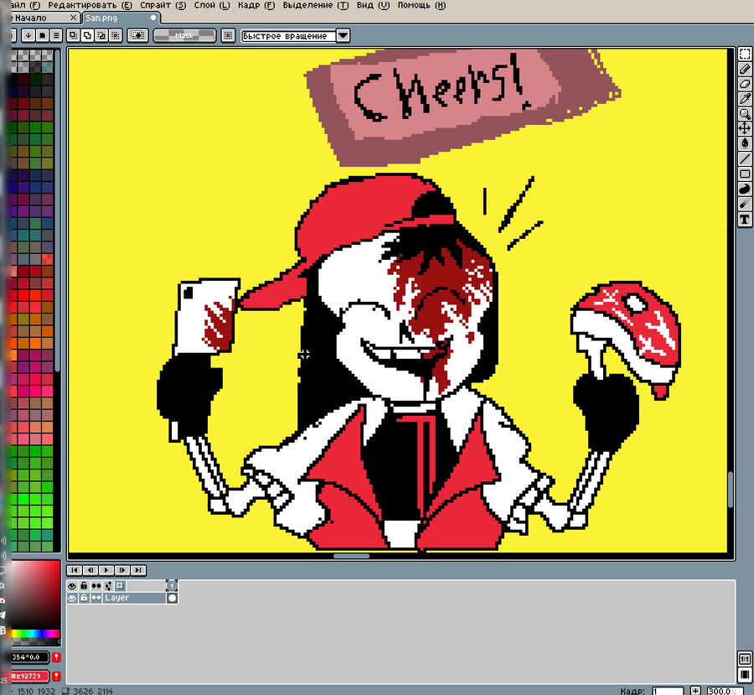Click the Subtract from selection mode icon
This screenshot has height=695, width=754.
coord(101,35)
